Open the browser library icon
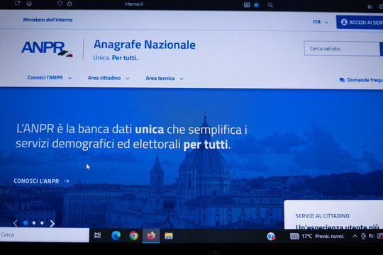 (370, 6)
